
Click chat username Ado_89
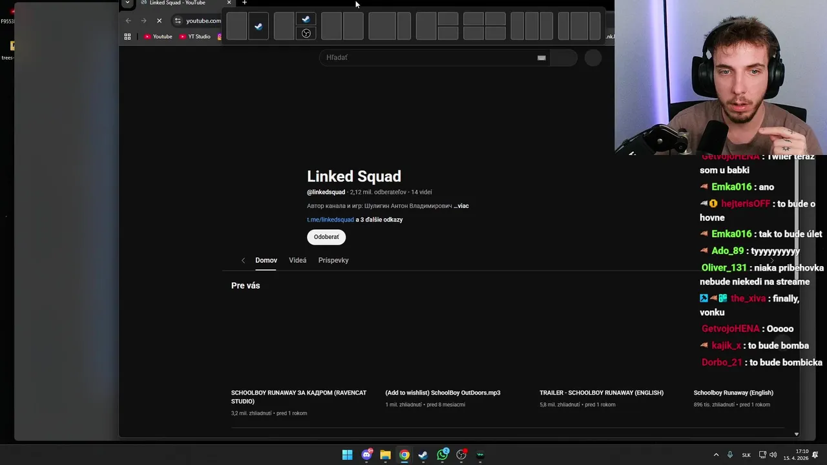[728, 251]
